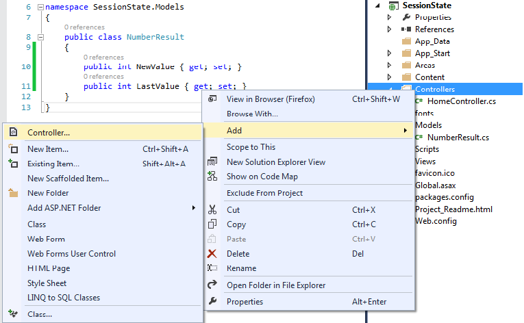Open HomeController.cs in Solution Explorer
Viewport: 524px width, 323px height.
coord(460,101)
